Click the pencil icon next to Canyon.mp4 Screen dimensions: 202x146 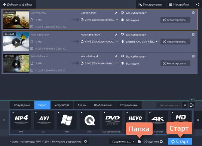point(116,13)
